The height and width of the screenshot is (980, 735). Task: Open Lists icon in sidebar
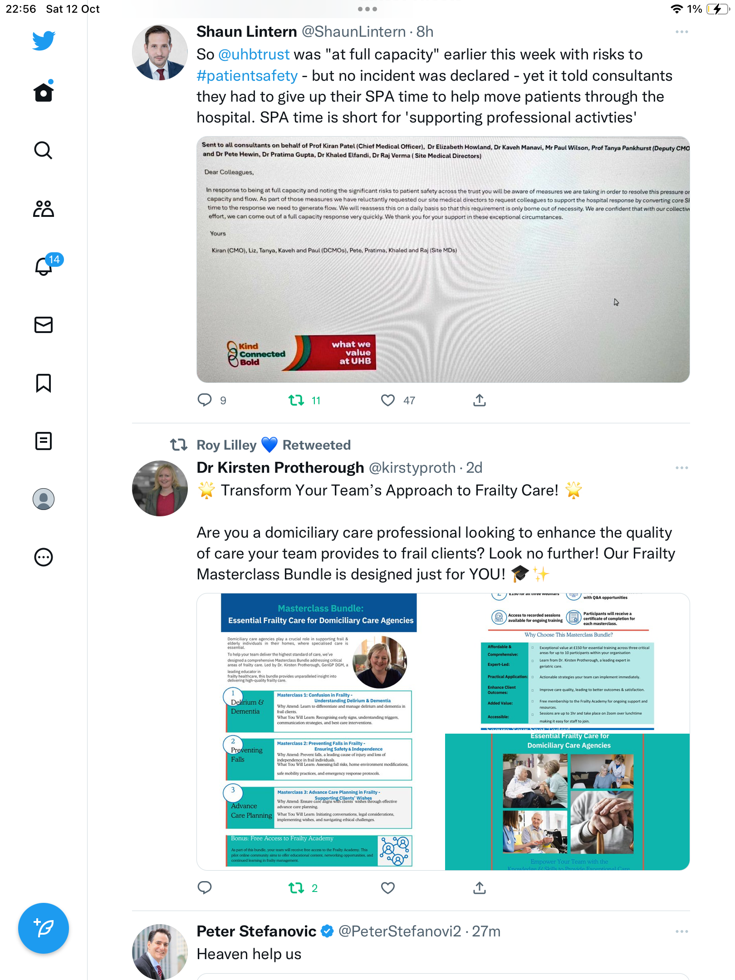pos(44,441)
